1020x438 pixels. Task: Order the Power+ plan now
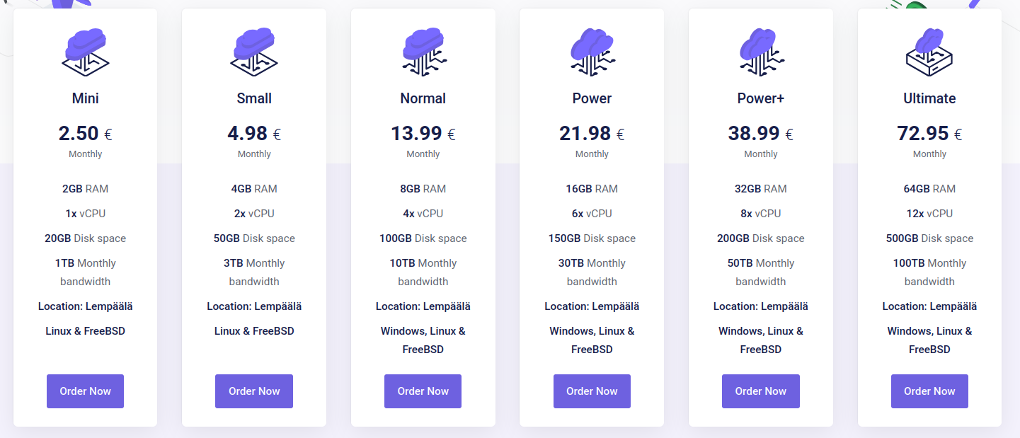[x=761, y=391]
